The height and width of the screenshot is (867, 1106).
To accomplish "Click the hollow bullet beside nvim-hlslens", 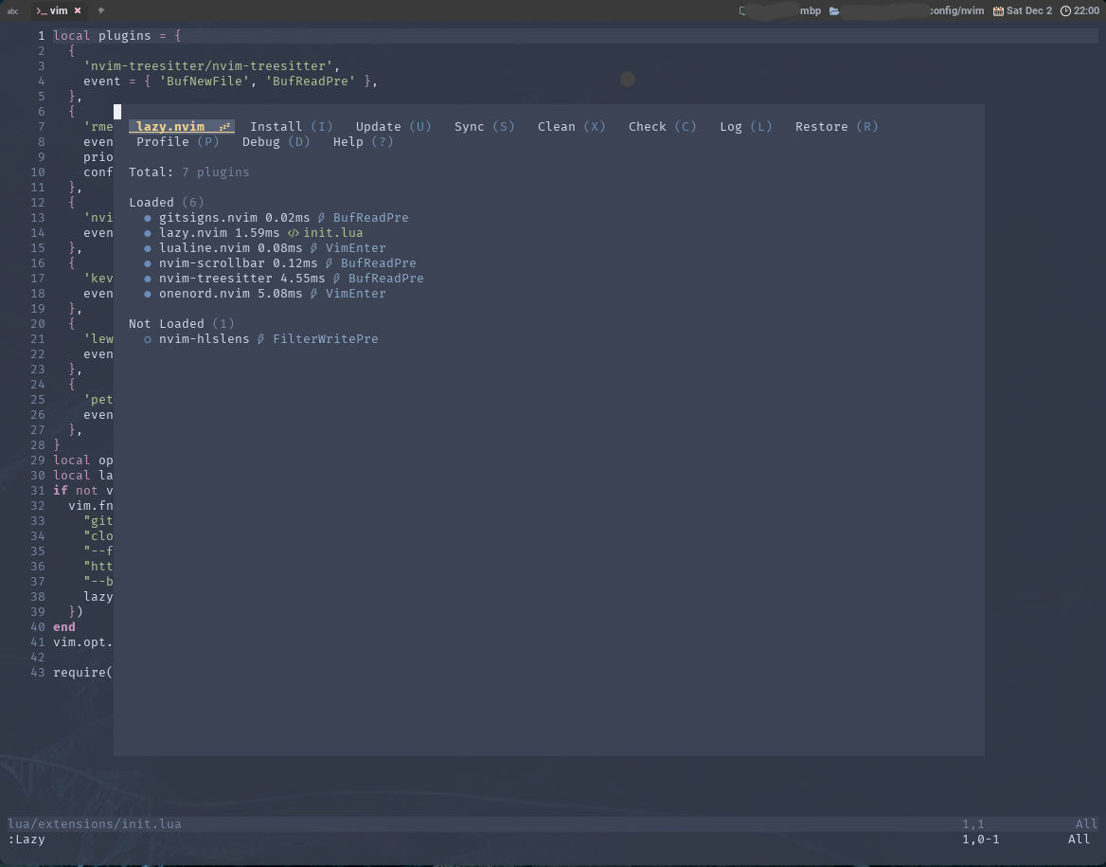I will coord(148,339).
